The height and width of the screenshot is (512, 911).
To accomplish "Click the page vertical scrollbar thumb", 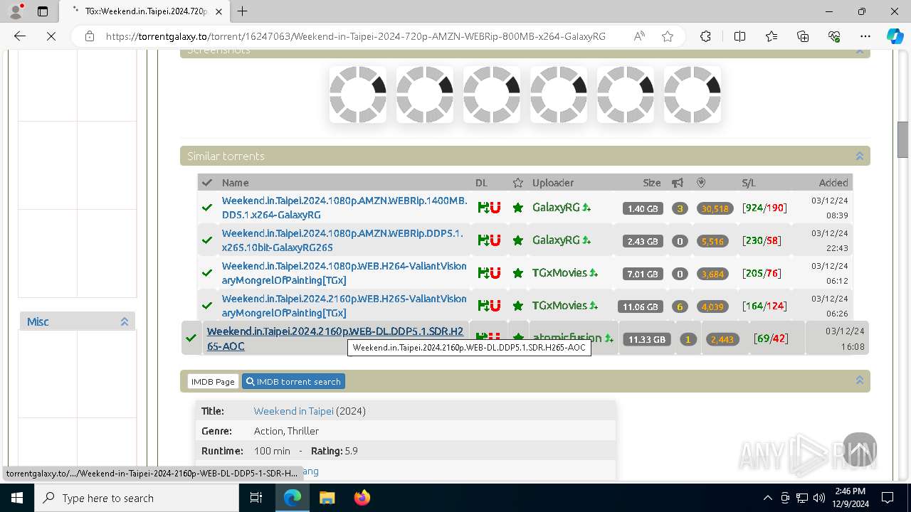I will tap(902, 139).
